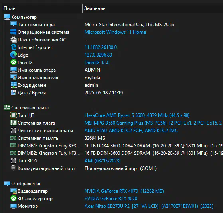This screenshot has height=213, width=223.
Task: Click the memory module icon for DIMMB1
Action: [14, 145]
